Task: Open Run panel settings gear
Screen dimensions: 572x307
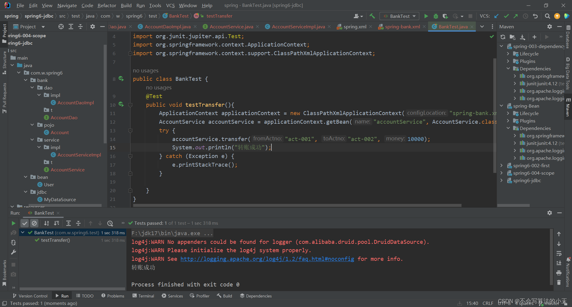Action: pos(550,213)
